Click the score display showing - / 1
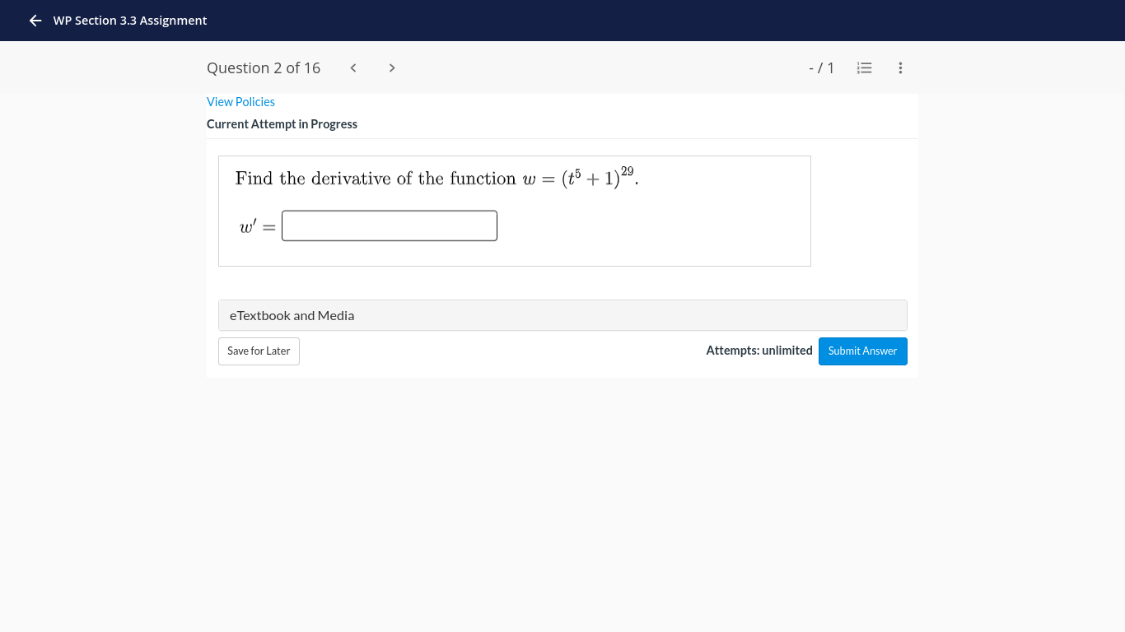 tap(821, 67)
